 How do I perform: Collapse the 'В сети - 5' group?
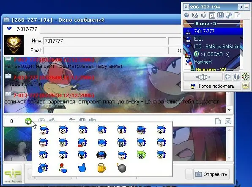213,24
